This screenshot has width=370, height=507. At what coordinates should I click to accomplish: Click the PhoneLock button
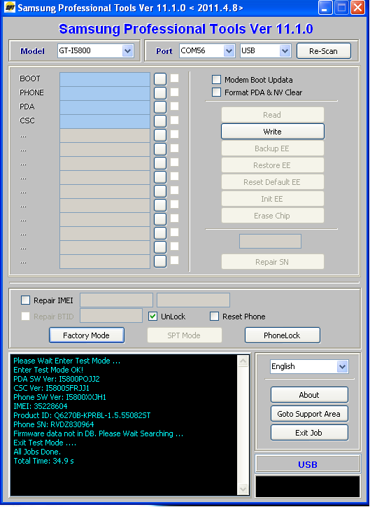[x=282, y=335]
